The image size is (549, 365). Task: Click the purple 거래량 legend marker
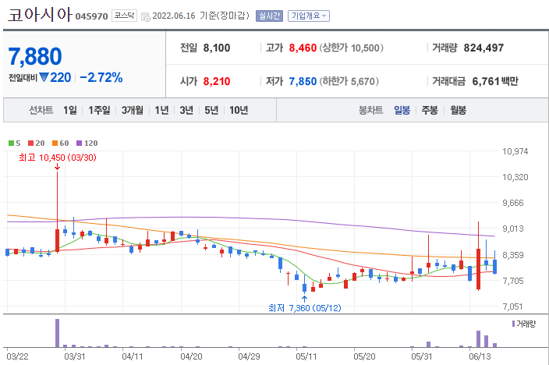[x=513, y=324]
